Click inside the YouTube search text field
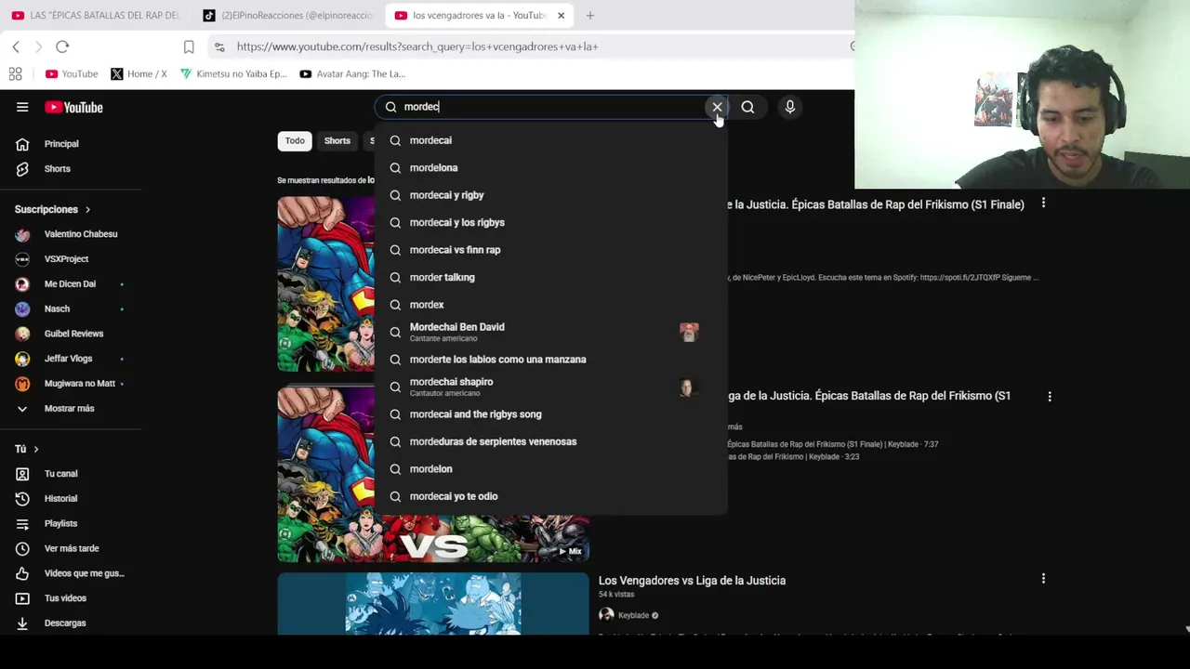 click(553, 107)
